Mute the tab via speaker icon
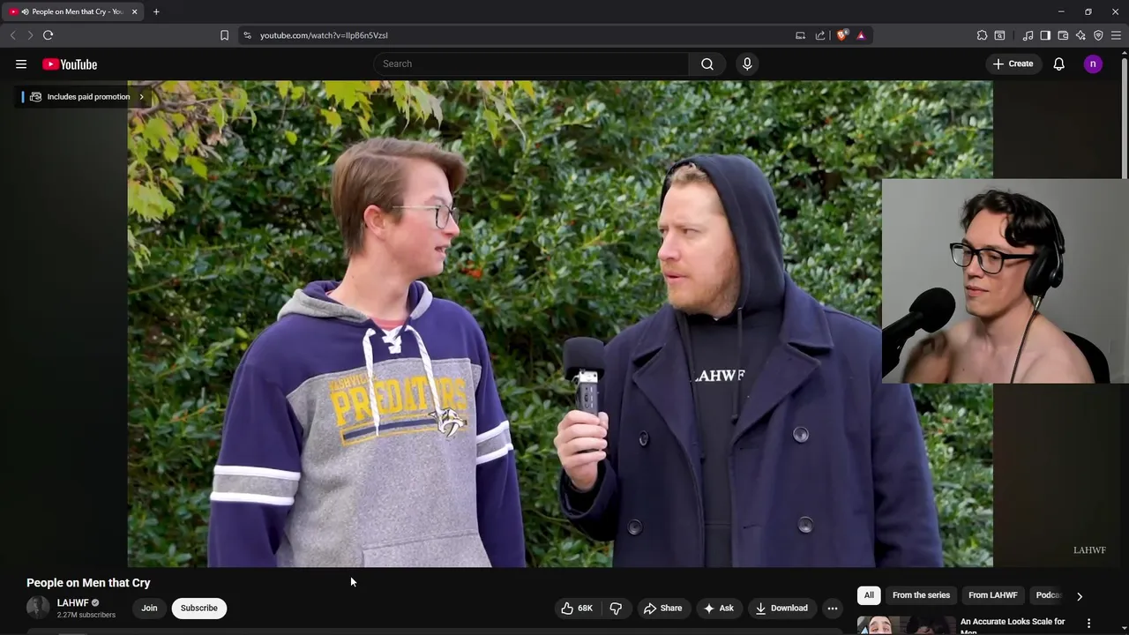 (x=24, y=11)
